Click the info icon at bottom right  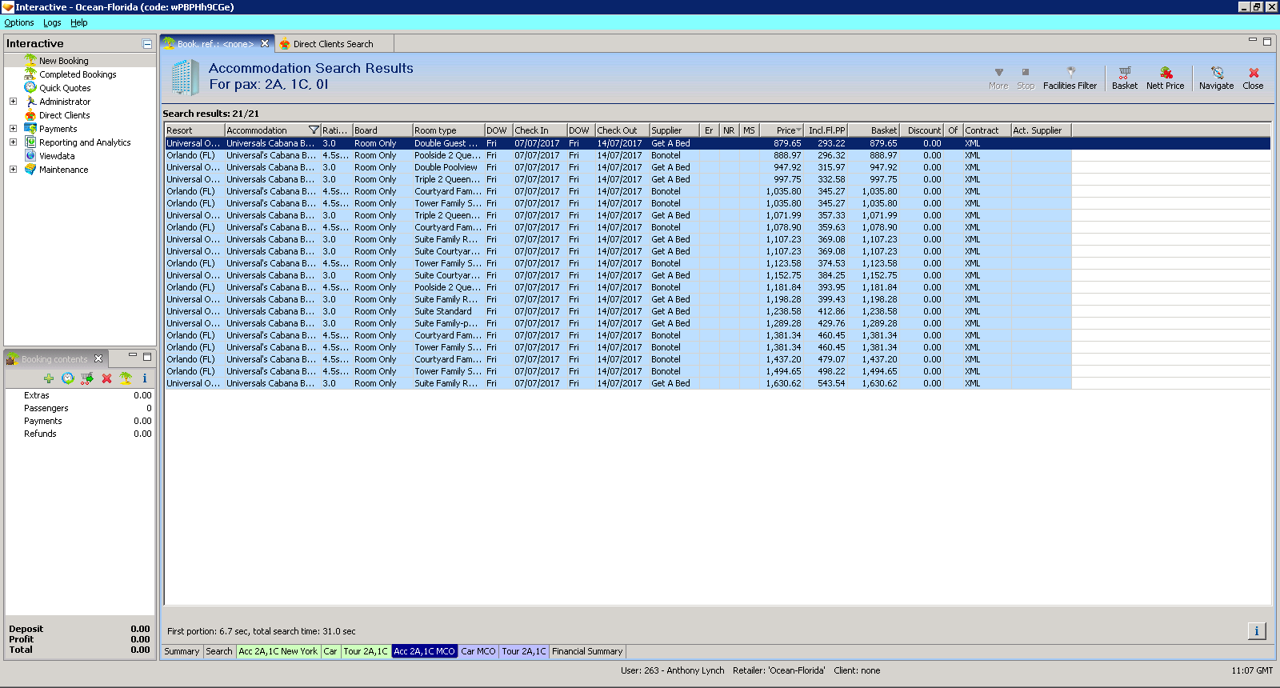1256,631
